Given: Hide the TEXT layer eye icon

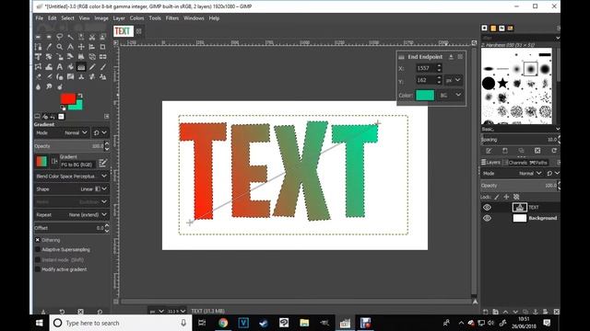Looking at the screenshot, I should click(x=487, y=207).
